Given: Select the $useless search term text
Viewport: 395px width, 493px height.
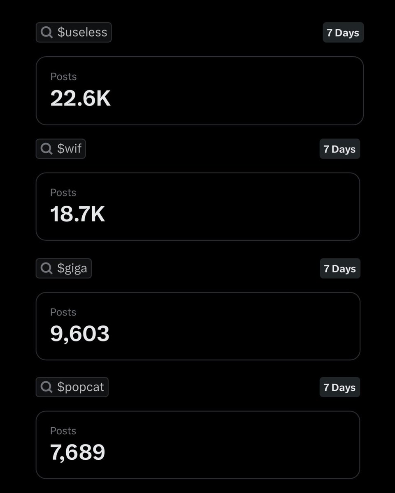Looking at the screenshot, I should [x=82, y=32].
